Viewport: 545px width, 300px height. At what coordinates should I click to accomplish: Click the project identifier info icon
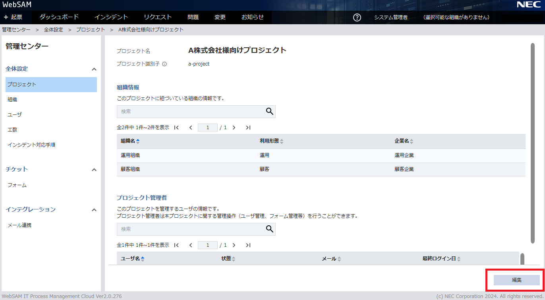click(x=164, y=64)
